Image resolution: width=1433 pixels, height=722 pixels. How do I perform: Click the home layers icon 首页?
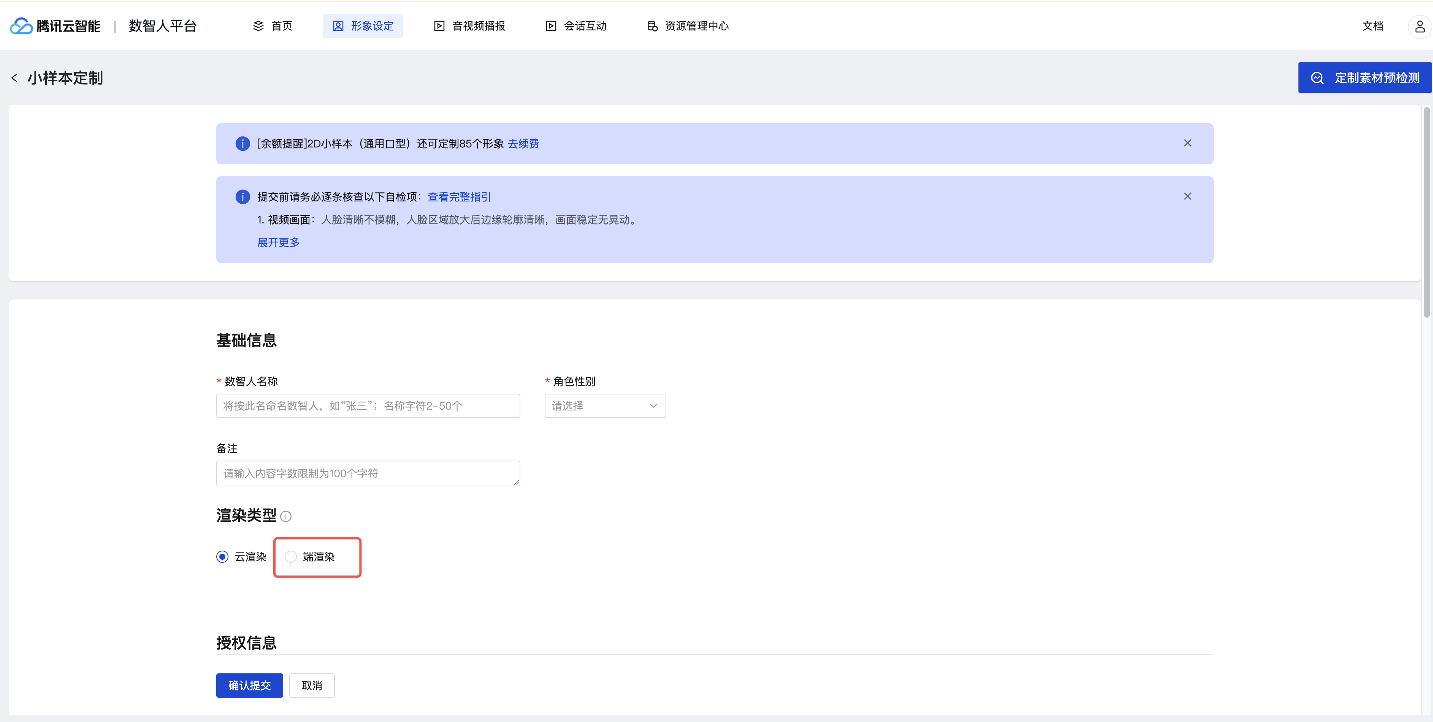click(258, 26)
